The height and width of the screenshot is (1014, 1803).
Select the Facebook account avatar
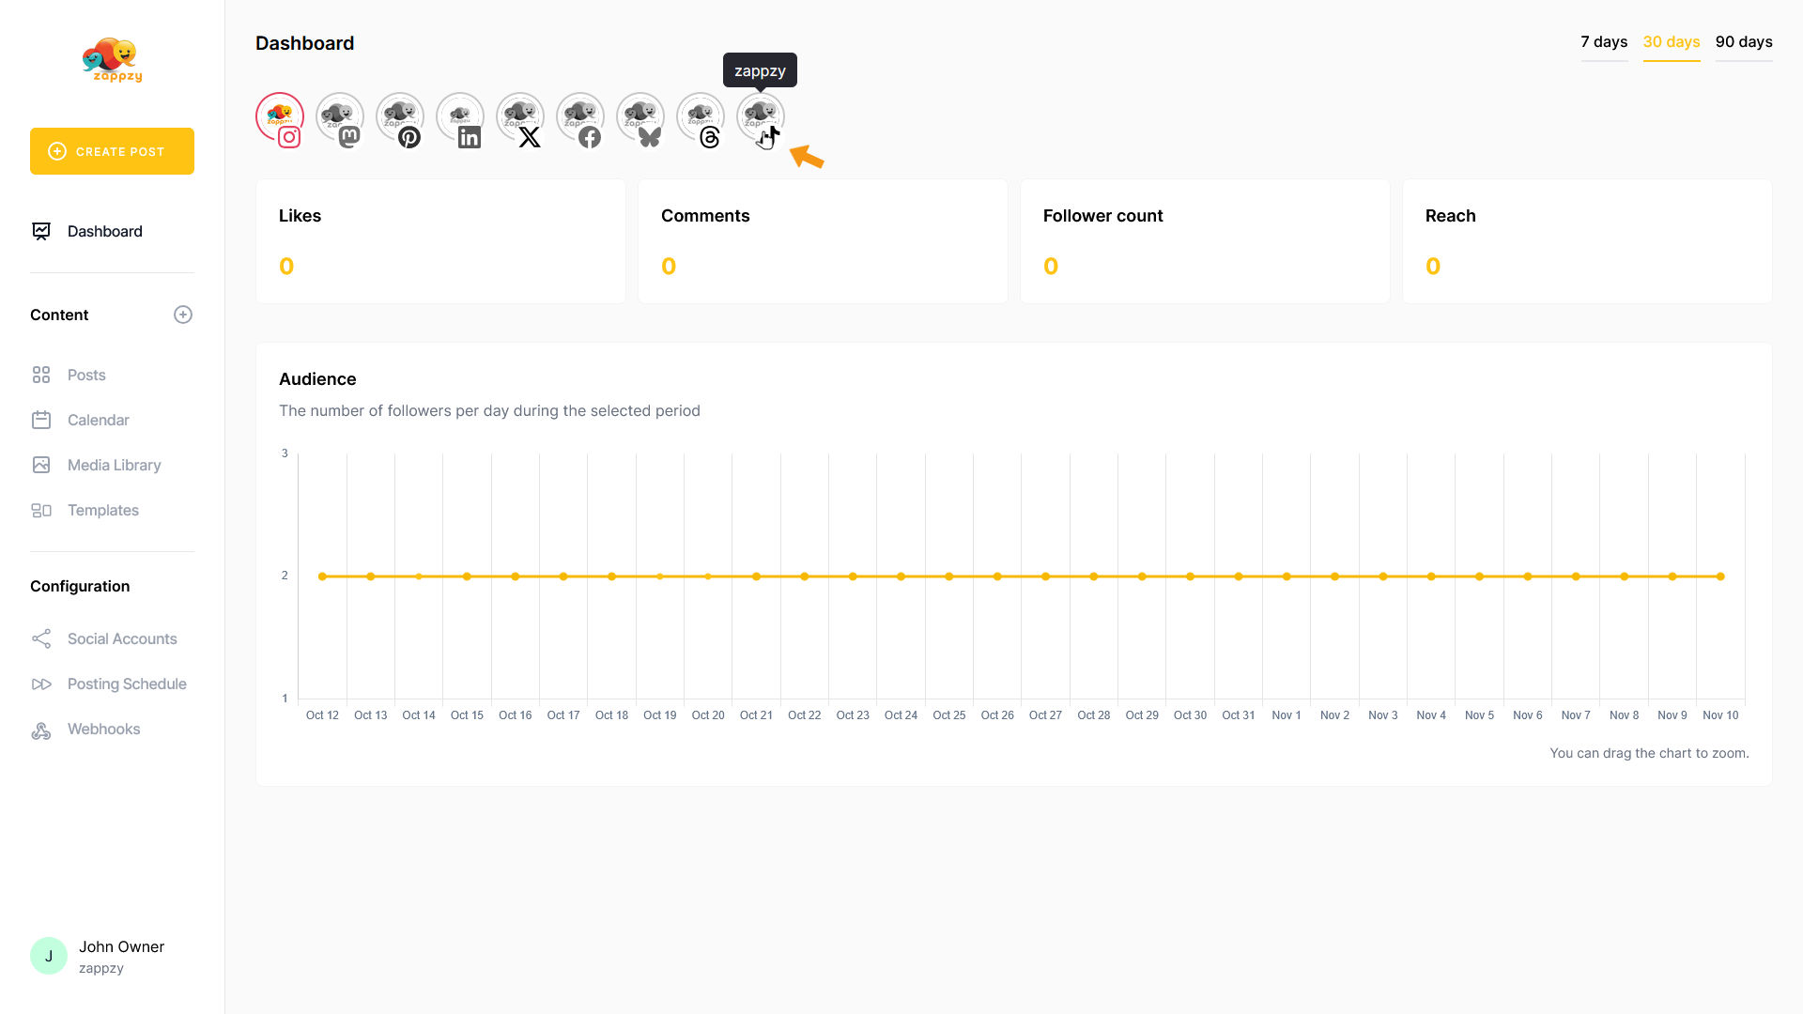pos(580,117)
